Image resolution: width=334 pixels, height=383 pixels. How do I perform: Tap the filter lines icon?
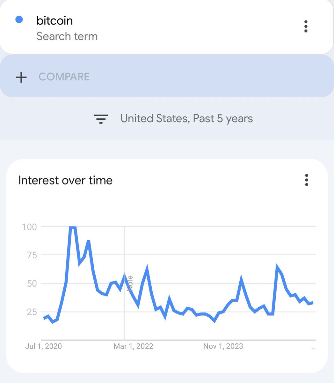101,119
